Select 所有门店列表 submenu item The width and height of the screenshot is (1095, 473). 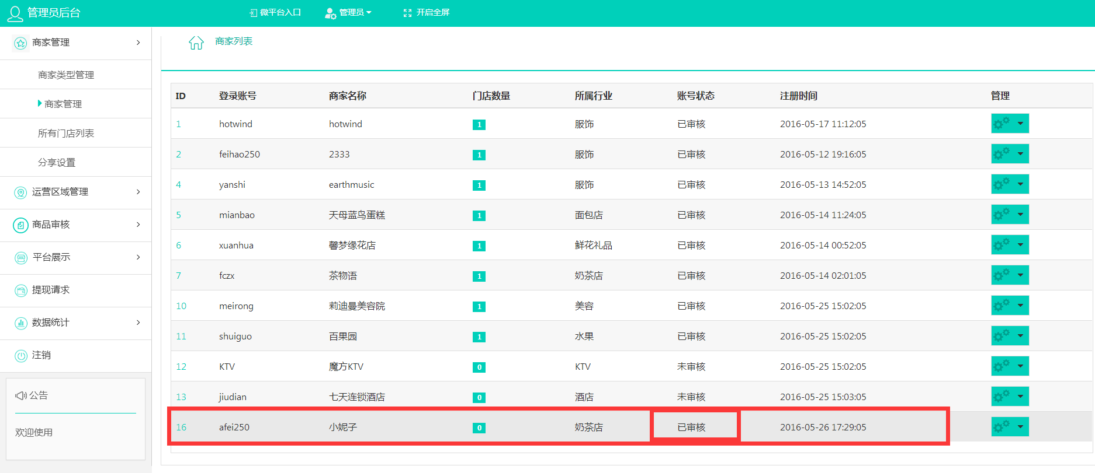pyautogui.click(x=65, y=134)
